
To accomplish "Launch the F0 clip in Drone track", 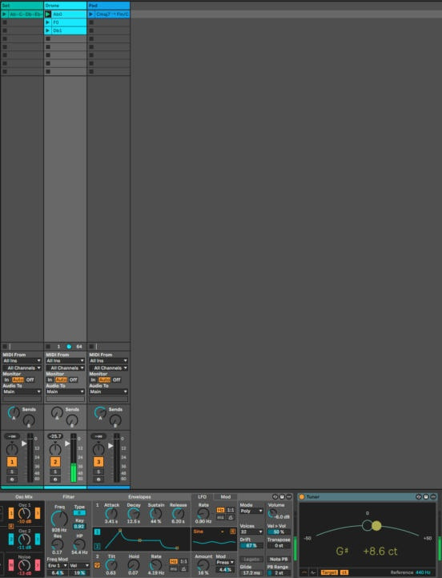I will coord(47,22).
